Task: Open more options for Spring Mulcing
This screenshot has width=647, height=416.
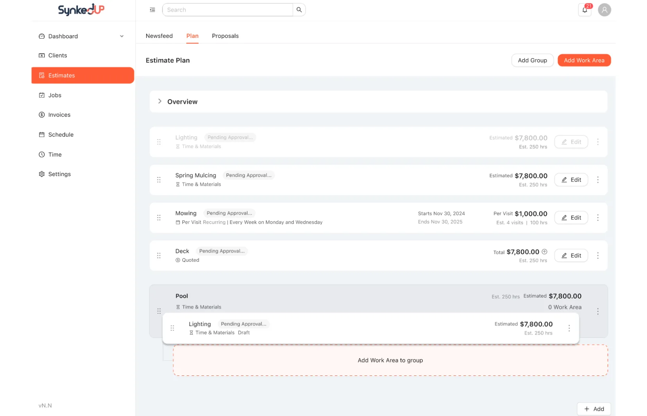Action: click(x=598, y=180)
